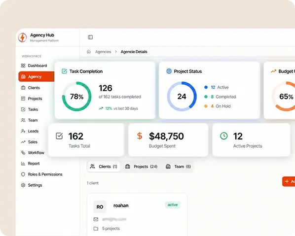
Task: Click the Projects icon in sidebar
Action: click(23, 99)
